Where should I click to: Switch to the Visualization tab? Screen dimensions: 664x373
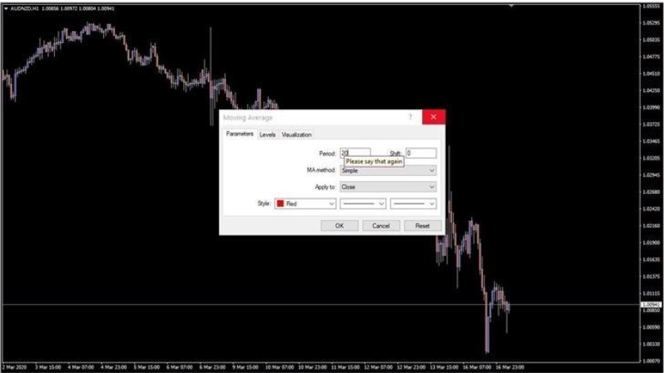(297, 135)
